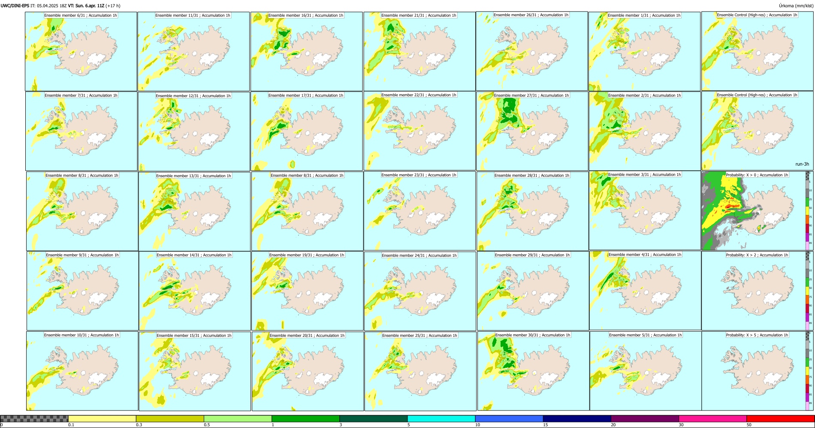Click the 'Probability: X > 5' title label
This screenshot has height=428, width=815.
(757, 335)
